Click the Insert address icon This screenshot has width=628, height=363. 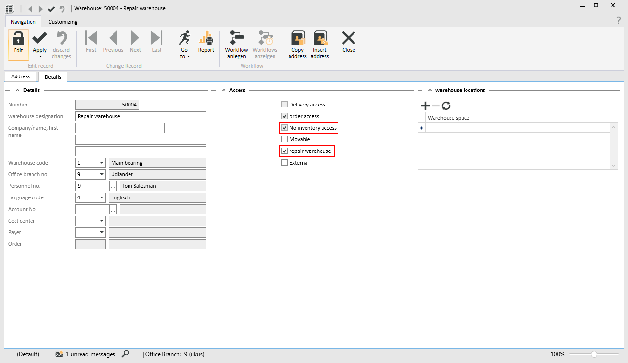pyautogui.click(x=320, y=39)
